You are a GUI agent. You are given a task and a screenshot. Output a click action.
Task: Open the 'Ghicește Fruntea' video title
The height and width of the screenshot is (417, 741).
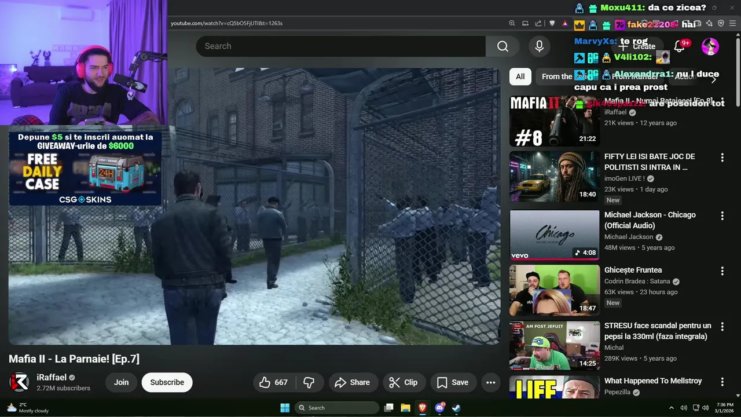[x=633, y=270]
